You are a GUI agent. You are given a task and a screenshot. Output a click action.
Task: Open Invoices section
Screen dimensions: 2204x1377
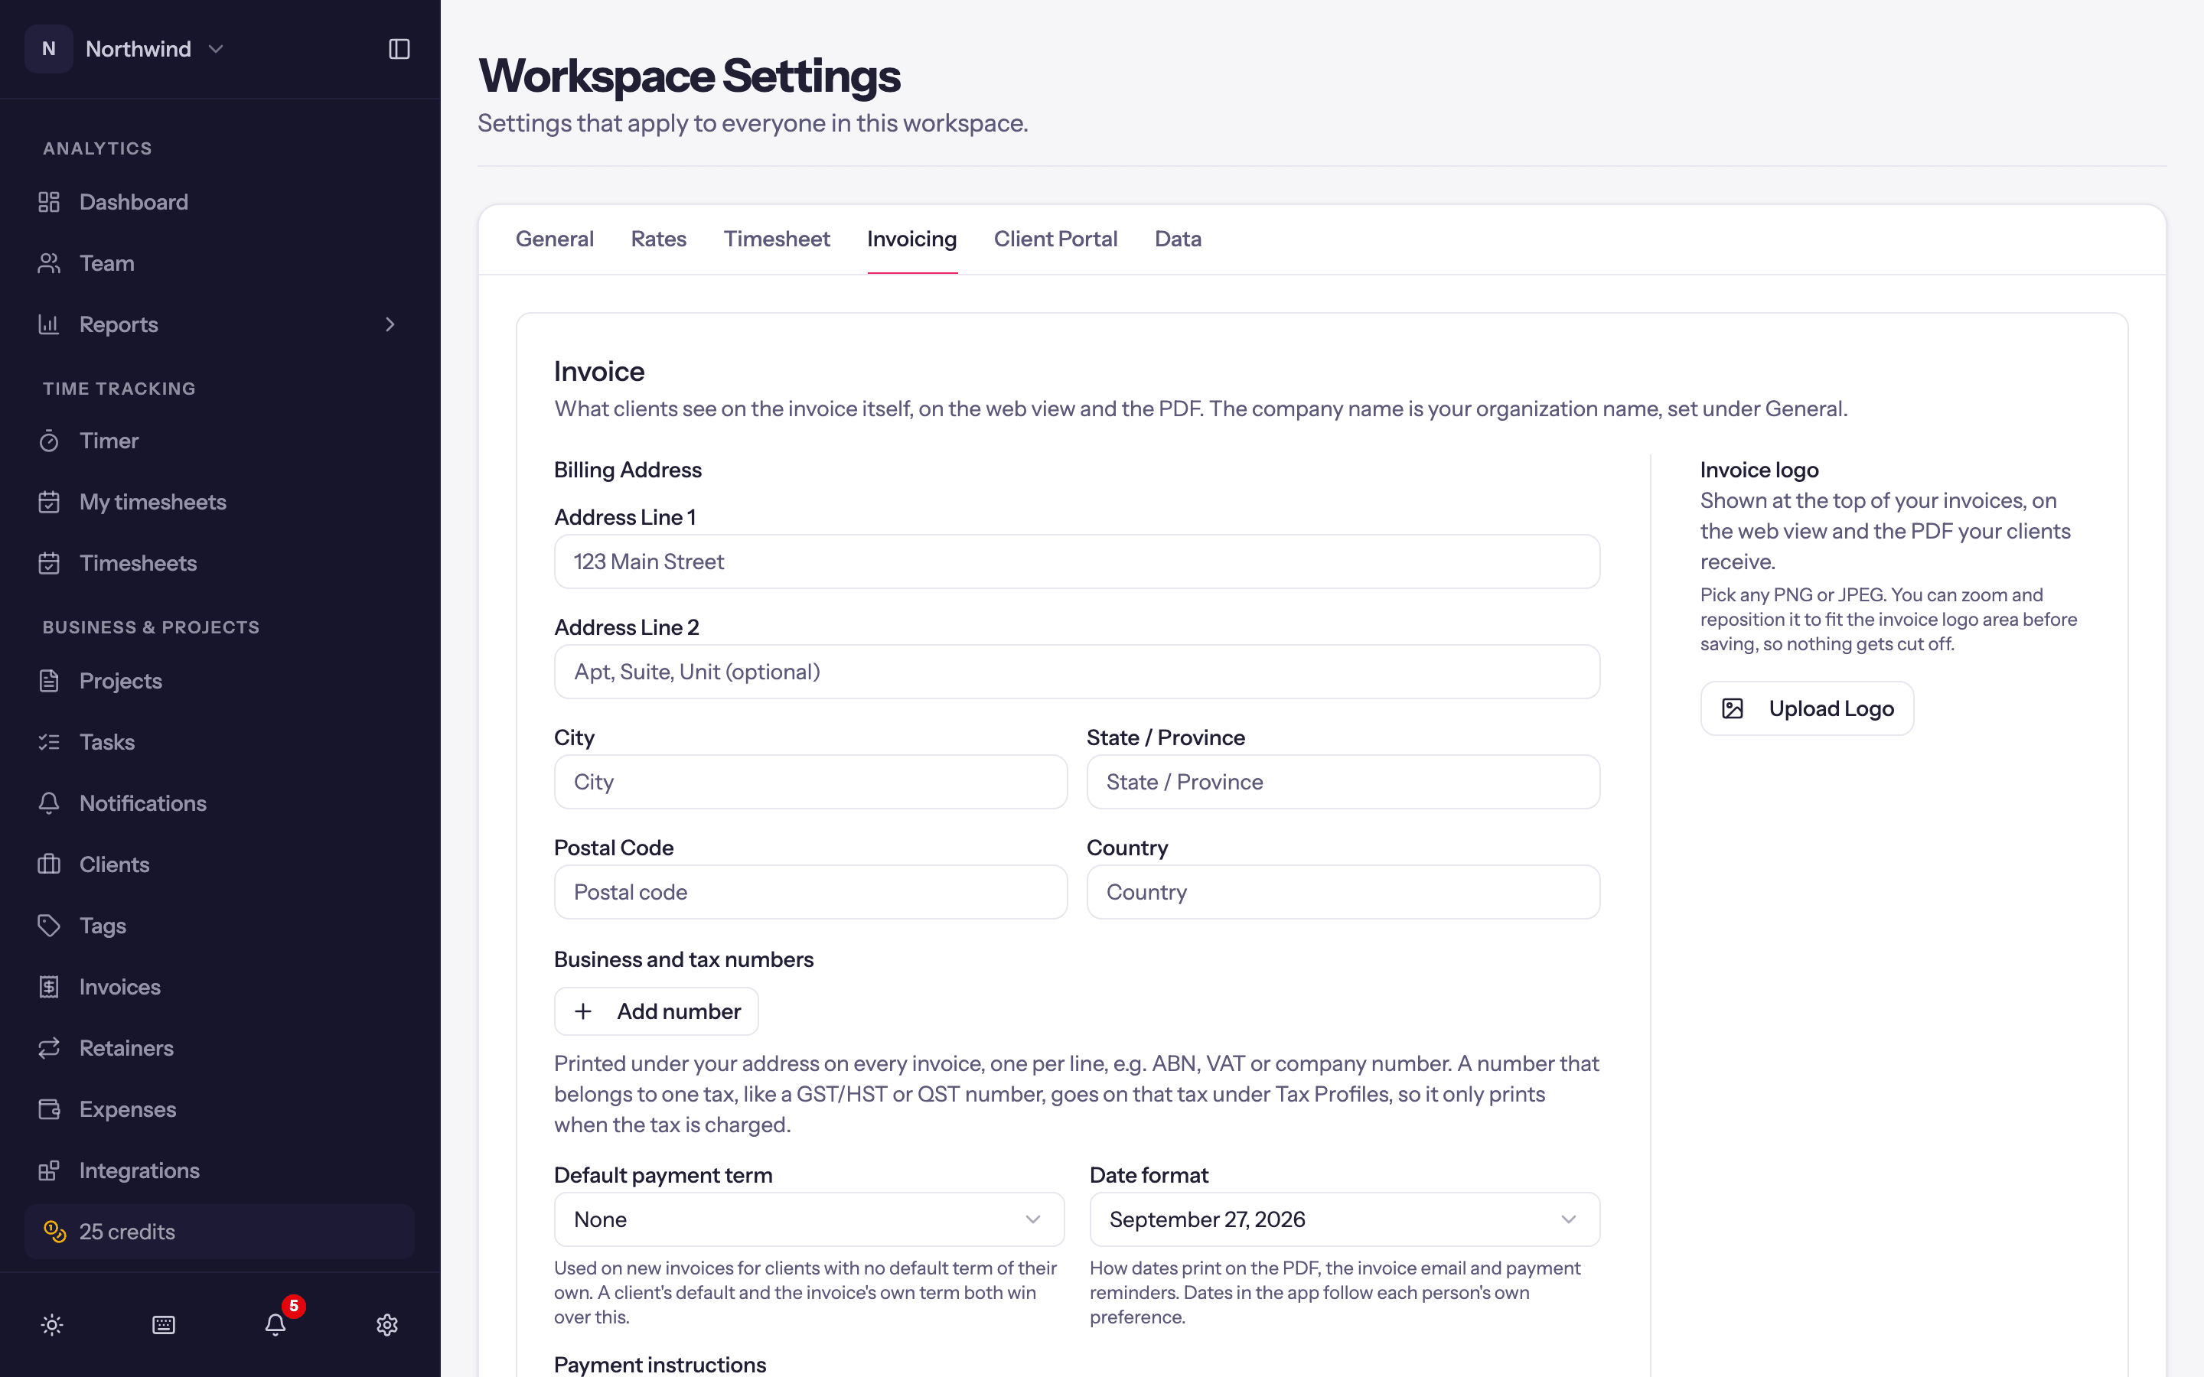220,987
